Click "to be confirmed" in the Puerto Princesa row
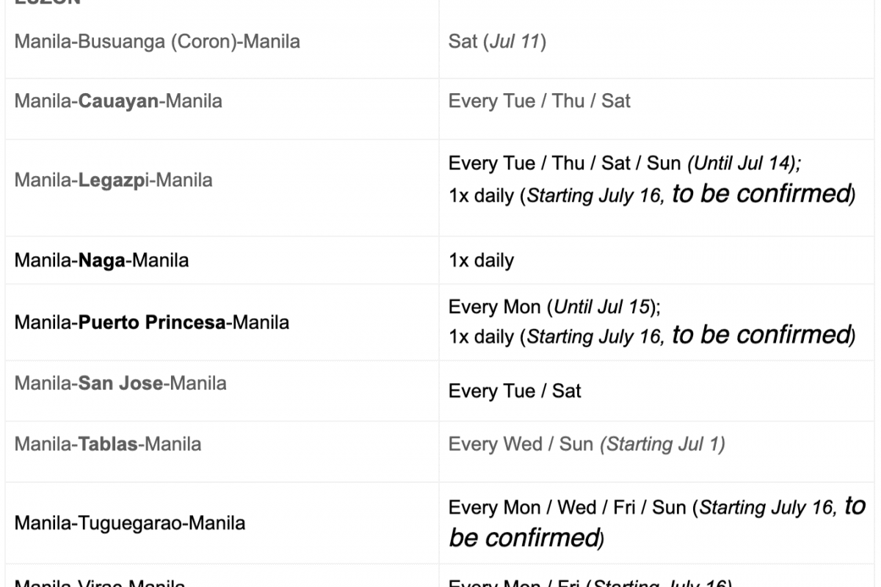Image resolution: width=881 pixels, height=587 pixels. tap(760, 335)
